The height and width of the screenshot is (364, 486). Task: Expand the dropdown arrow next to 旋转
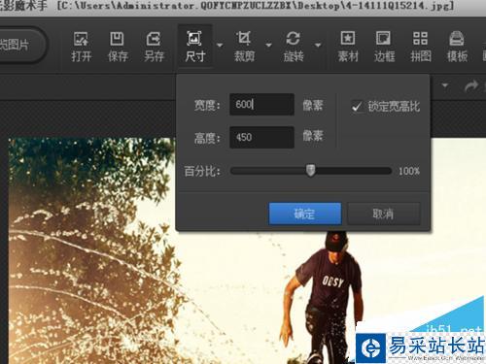click(318, 45)
